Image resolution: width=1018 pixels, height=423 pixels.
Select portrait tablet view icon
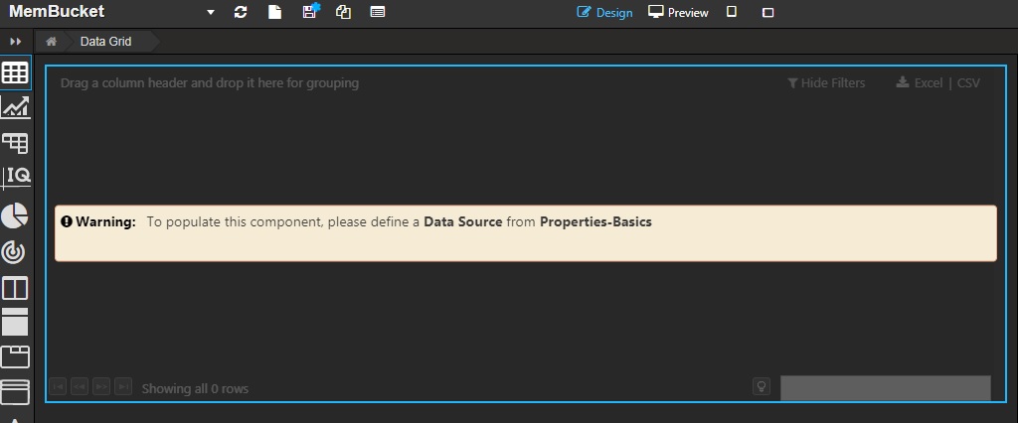pyautogui.click(x=732, y=12)
